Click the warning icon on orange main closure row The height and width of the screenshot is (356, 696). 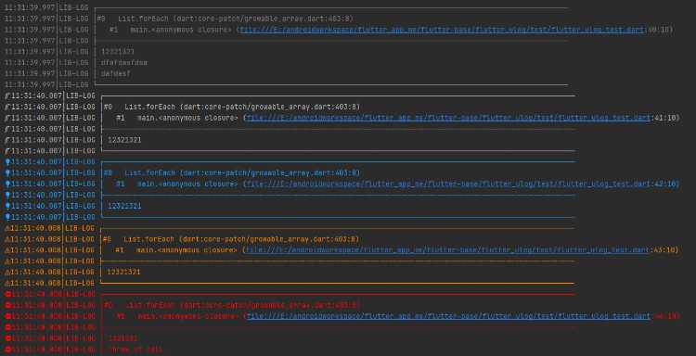pyautogui.click(x=7, y=250)
